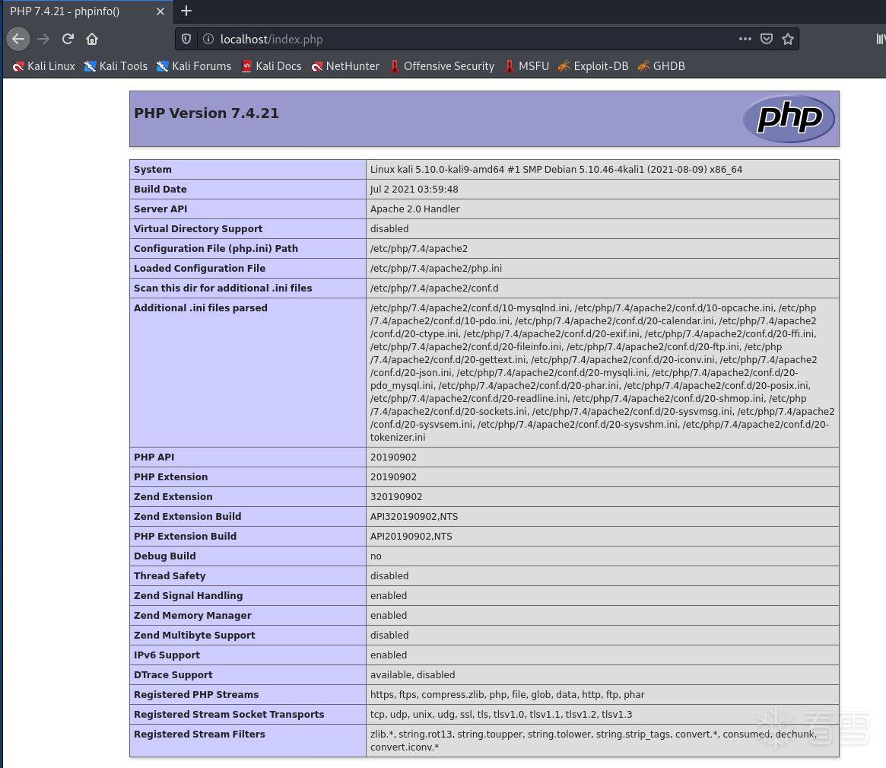Close the phpinfo() tab
The height and width of the screenshot is (768, 886).
(160, 11)
